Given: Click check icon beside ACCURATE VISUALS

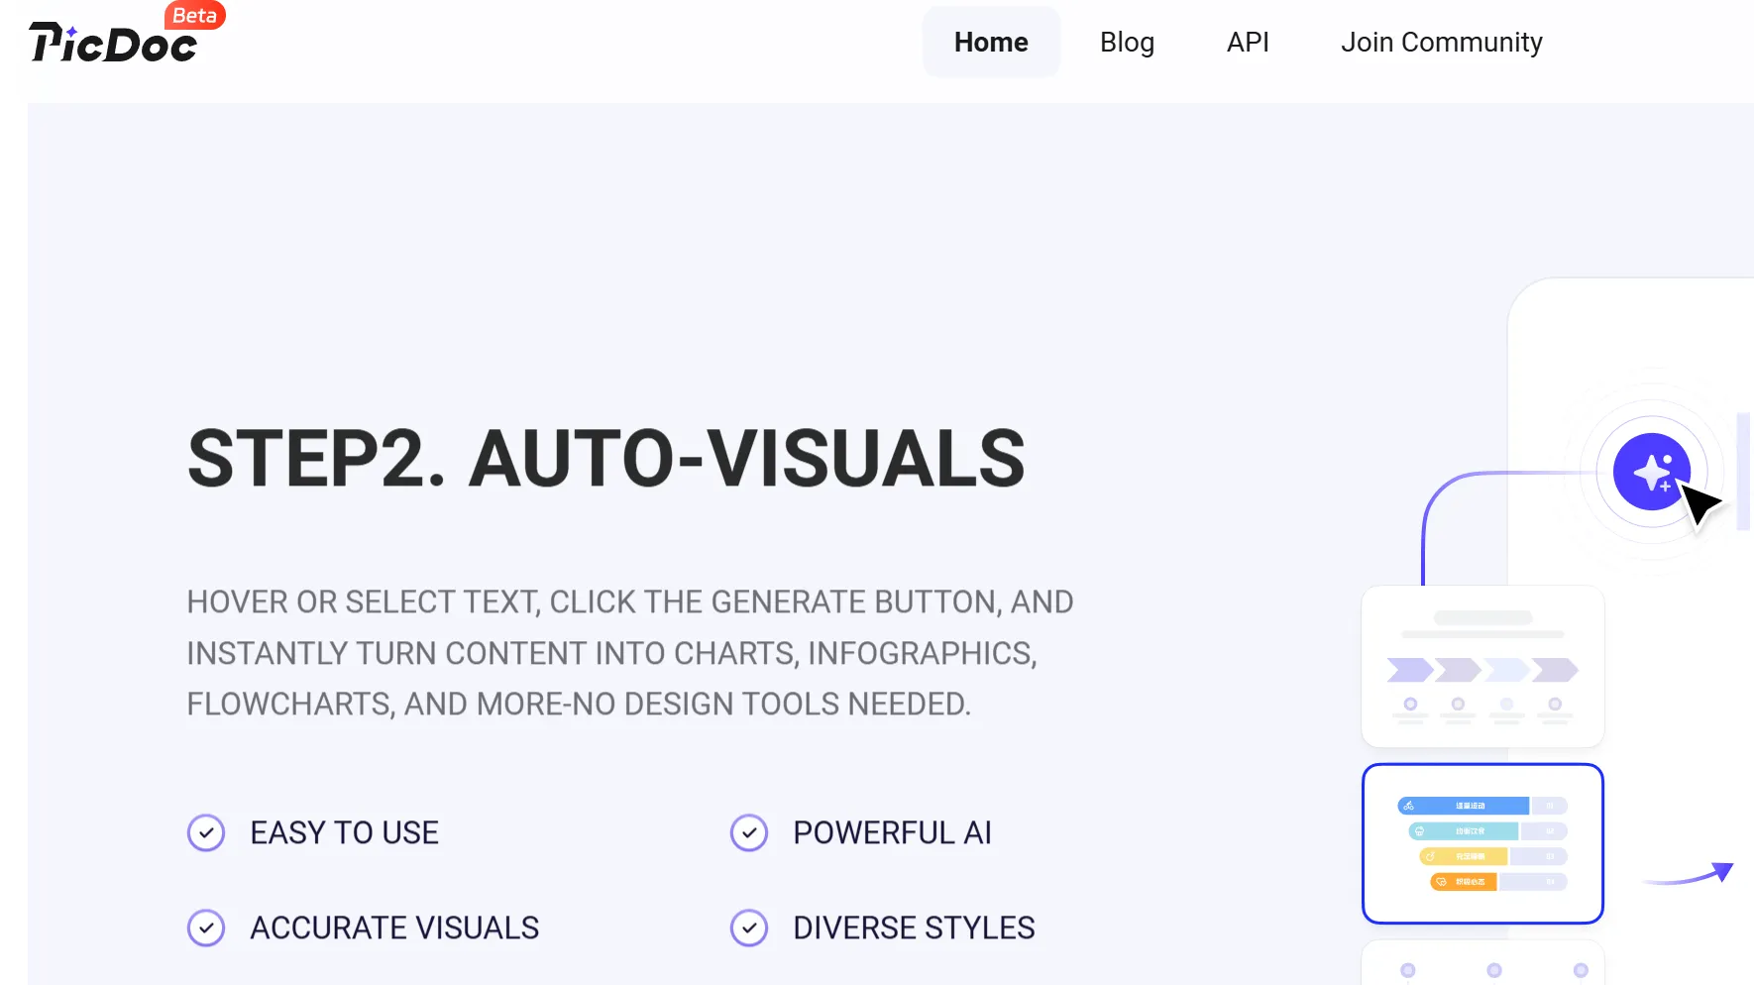Looking at the screenshot, I should [x=206, y=928].
